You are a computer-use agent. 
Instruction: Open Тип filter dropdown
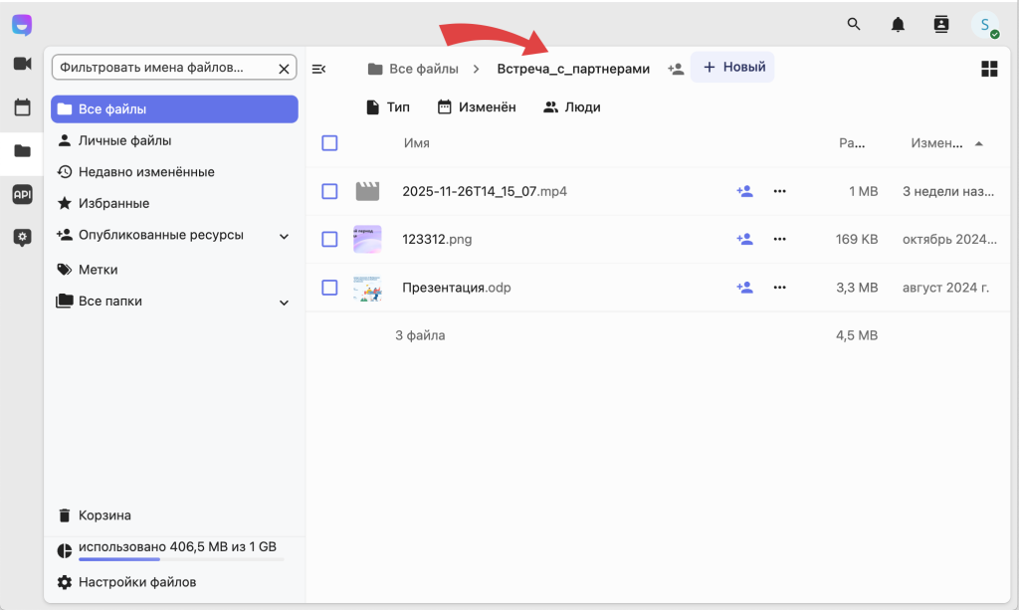(x=387, y=107)
